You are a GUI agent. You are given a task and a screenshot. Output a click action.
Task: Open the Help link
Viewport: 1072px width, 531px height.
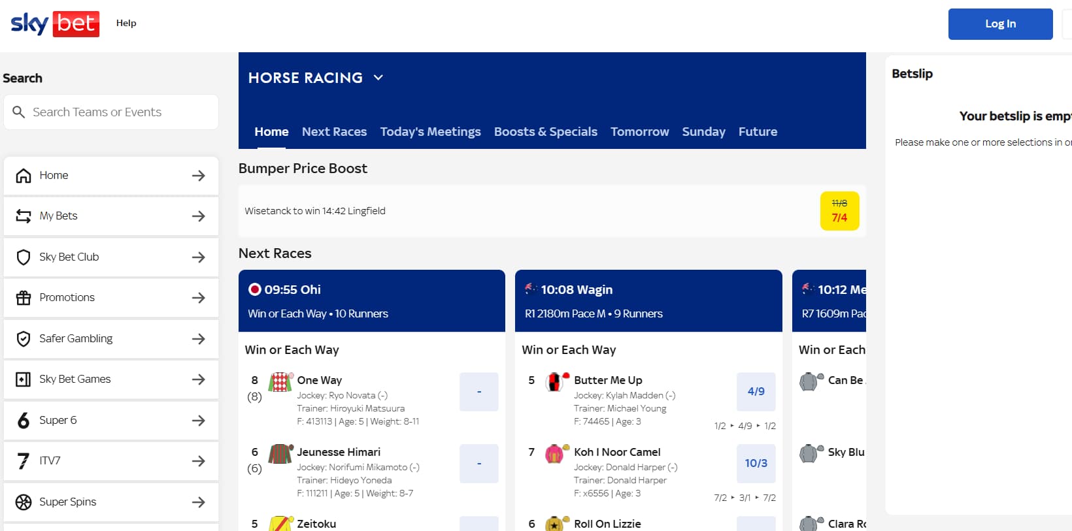(x=126, y=23)
